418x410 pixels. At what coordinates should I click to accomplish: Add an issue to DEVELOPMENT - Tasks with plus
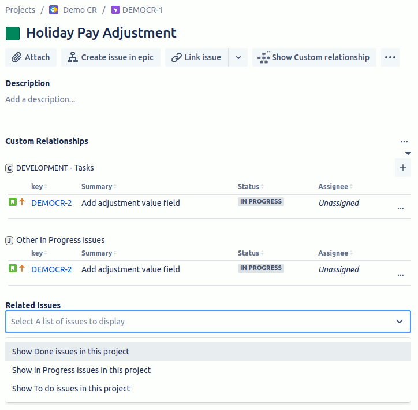click(403, 168)
